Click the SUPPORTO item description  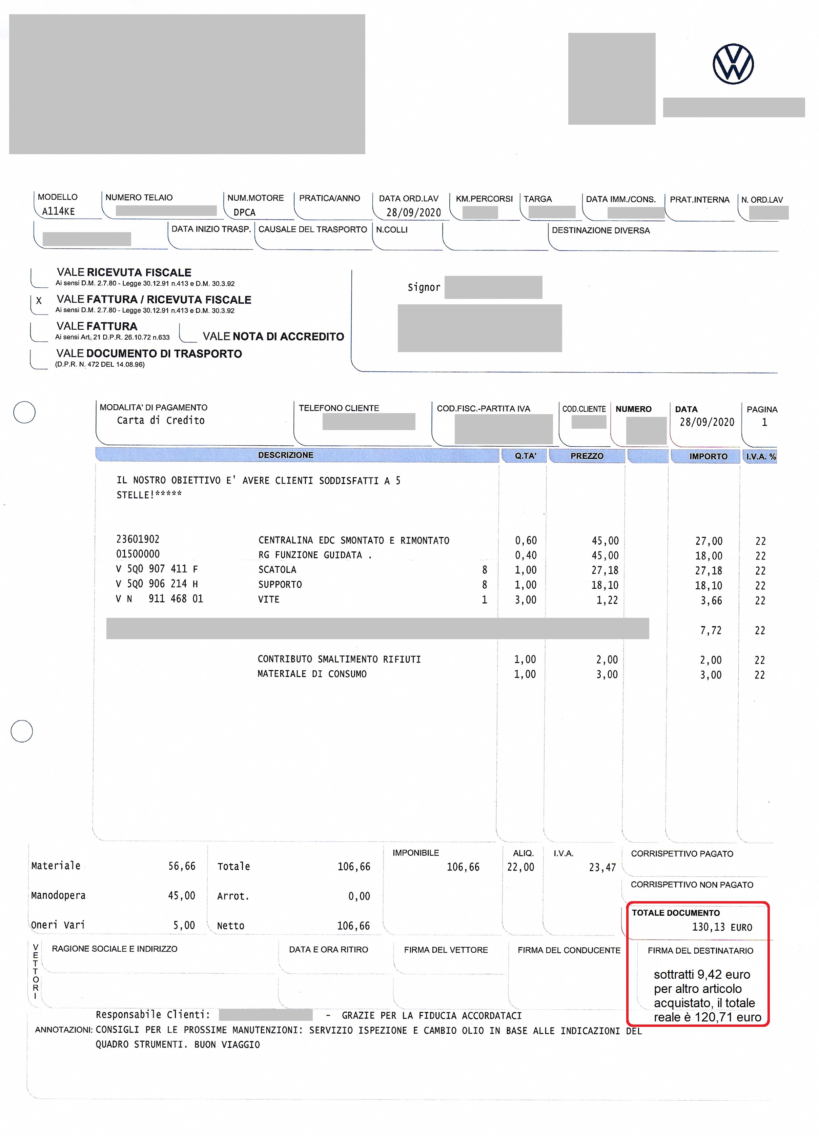[280, 585]
